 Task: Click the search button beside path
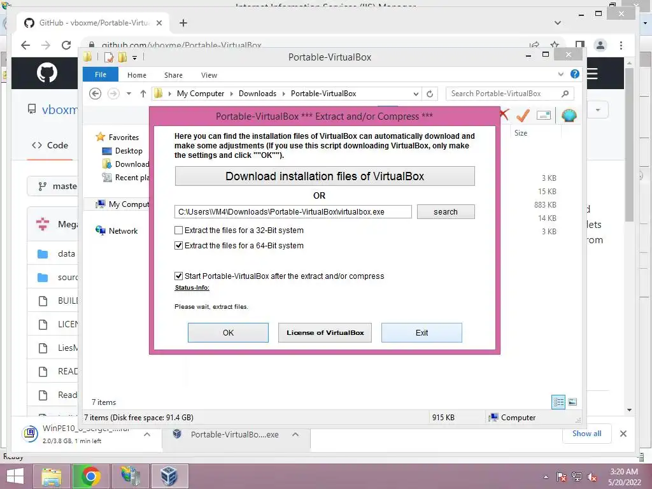pos(446,211)
